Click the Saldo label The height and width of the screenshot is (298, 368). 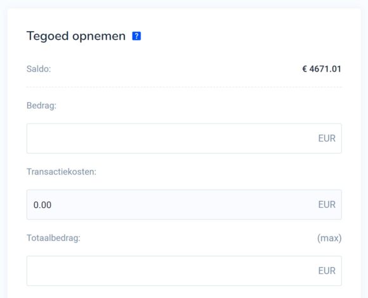[x=39, y=69]
